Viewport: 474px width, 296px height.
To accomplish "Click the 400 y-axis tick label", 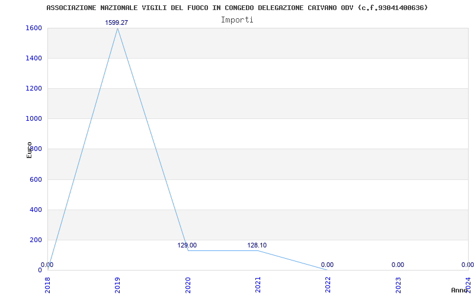I will pos(36,210).
